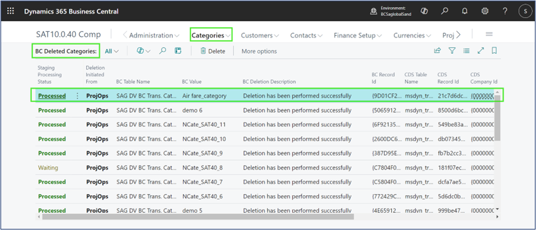Click the scroll down arrow of list

[x=498, y=209]
